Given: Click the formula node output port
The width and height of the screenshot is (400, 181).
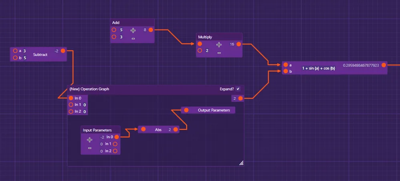Looking at the screenshot, I should pyautogui.click(x=384, y=65).
